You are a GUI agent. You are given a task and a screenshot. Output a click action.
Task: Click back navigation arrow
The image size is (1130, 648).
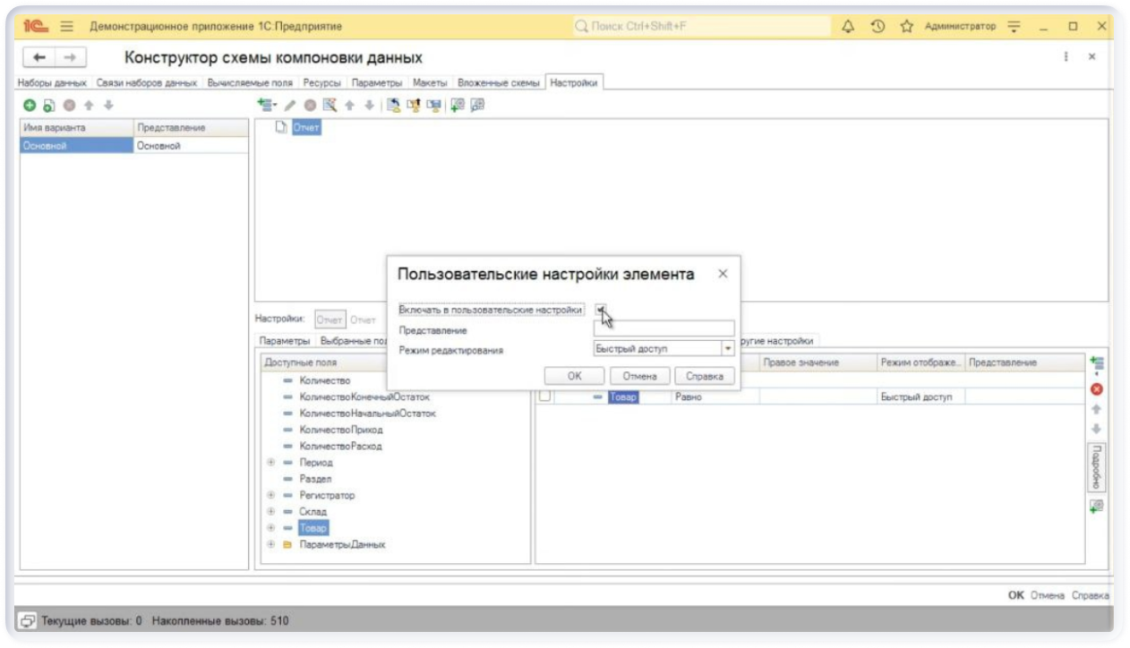(x=39, y=57)
